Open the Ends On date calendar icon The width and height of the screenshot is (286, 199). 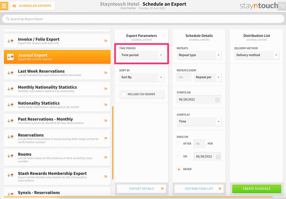tap(218, 157)
